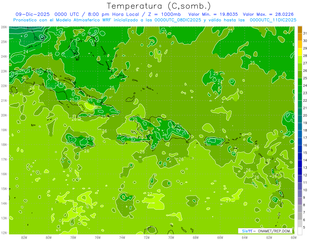Click the longitude axis label '60W'
This screenshot has height=241, width=312.
point(294,237)
